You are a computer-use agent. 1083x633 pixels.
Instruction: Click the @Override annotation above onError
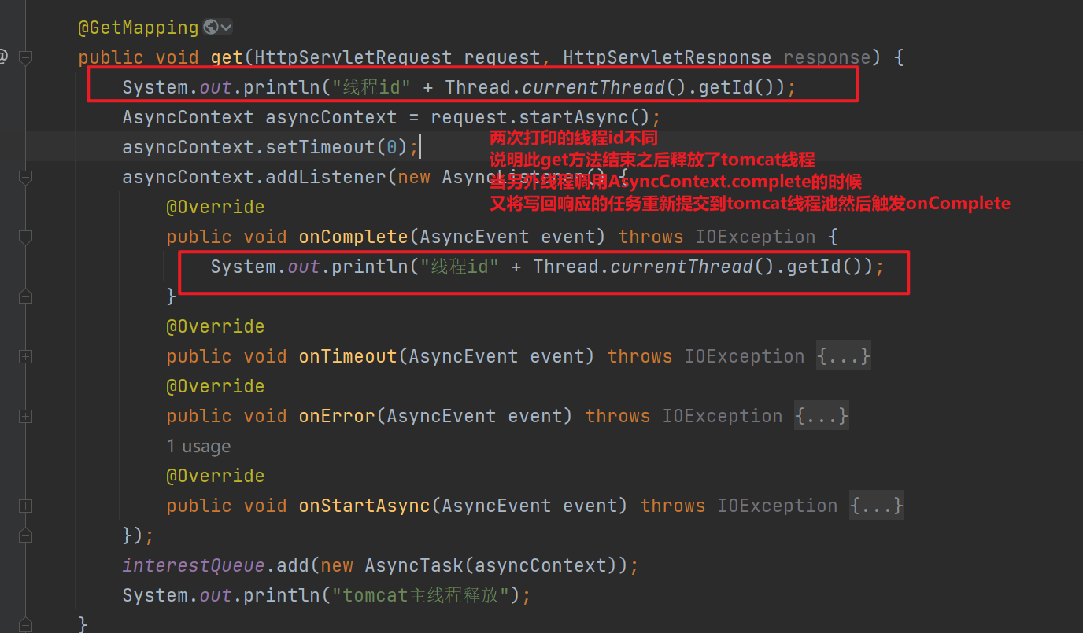click(215, 386)
